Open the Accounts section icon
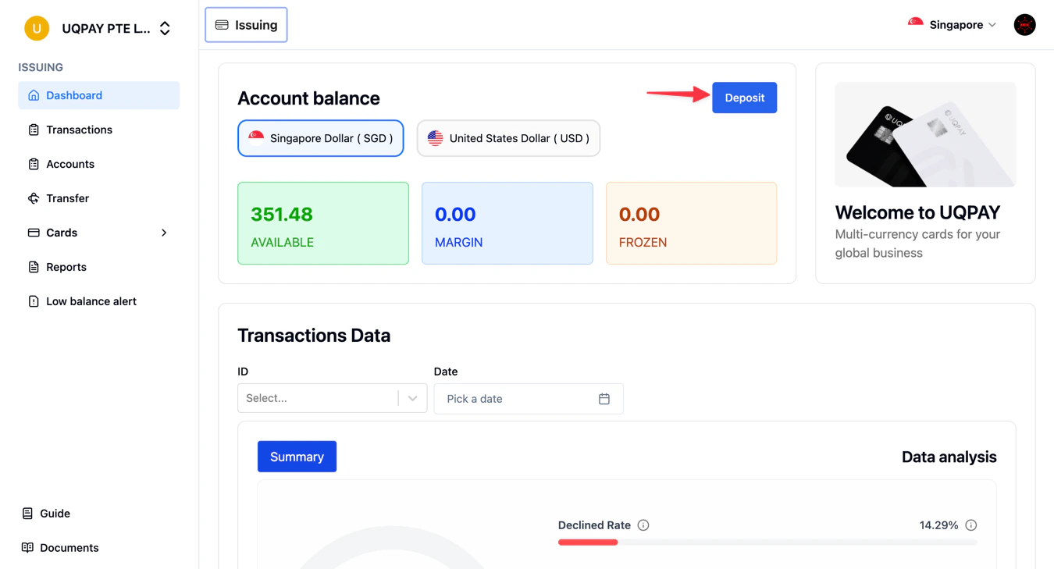 tap(33, 163)
